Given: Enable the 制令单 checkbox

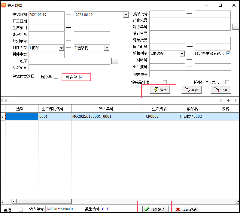Looking at the screenshot, I should point(56,77).
